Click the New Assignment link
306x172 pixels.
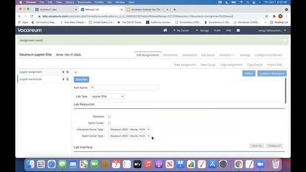click(185, 65)
